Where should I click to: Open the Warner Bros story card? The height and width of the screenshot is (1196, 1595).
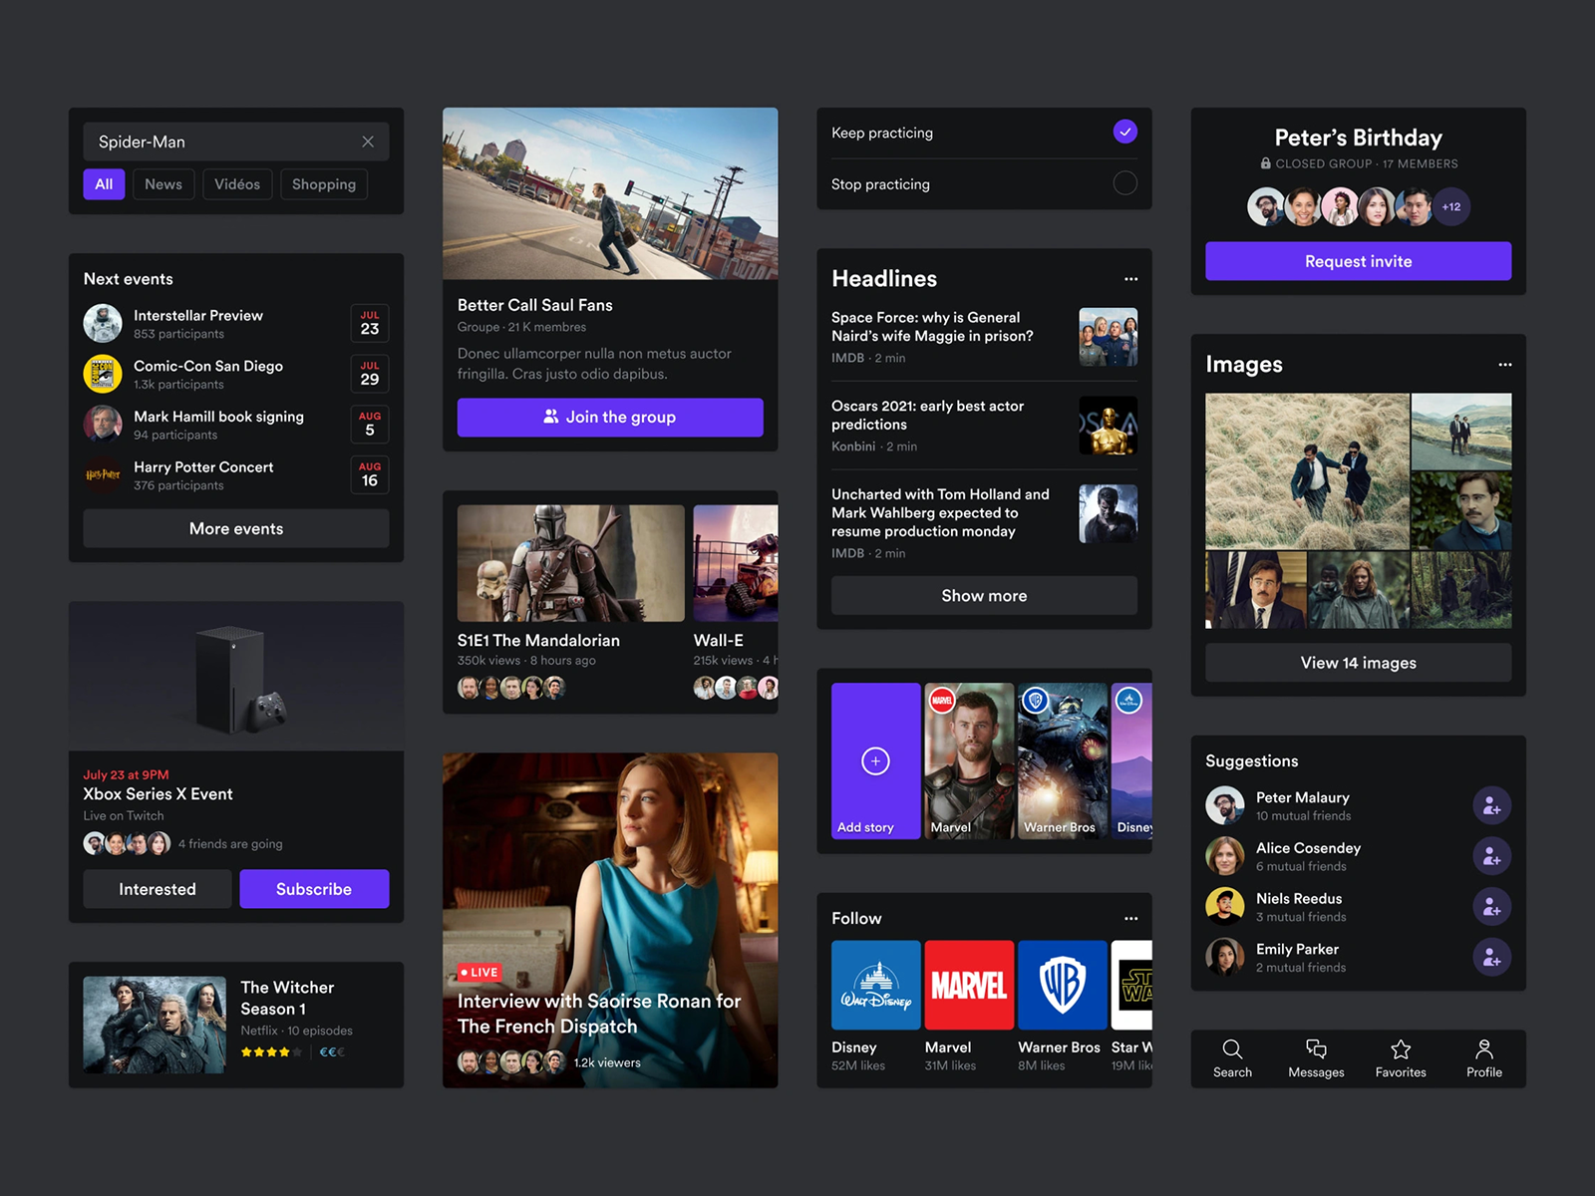click(x=1063, y=761)
